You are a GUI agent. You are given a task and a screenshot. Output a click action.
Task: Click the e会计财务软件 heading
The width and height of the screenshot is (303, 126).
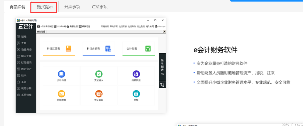215,50
